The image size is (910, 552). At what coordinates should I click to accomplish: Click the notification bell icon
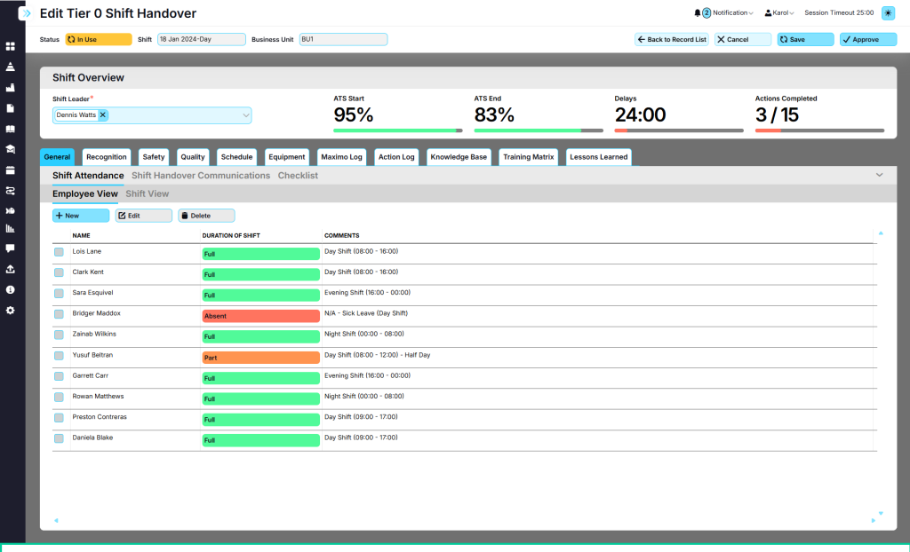pos(697,12)
